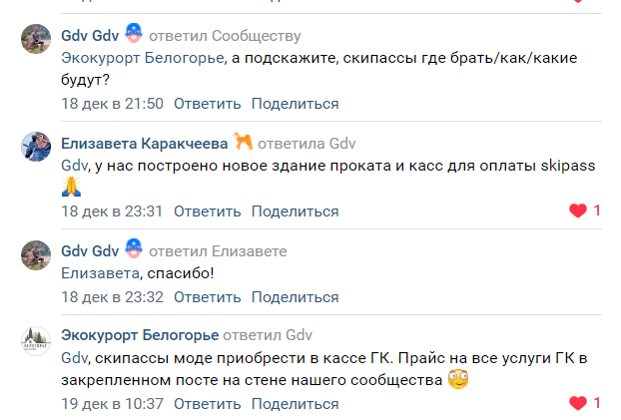Click the mask status icon on Gdv Gdv's thank-you comment

point(134,248)
